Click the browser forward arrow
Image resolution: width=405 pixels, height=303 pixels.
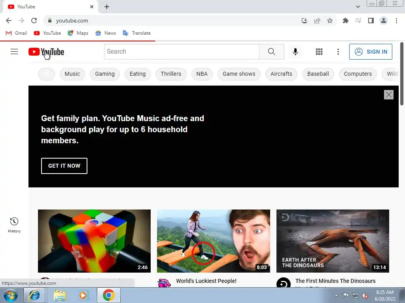coord(21,21)
